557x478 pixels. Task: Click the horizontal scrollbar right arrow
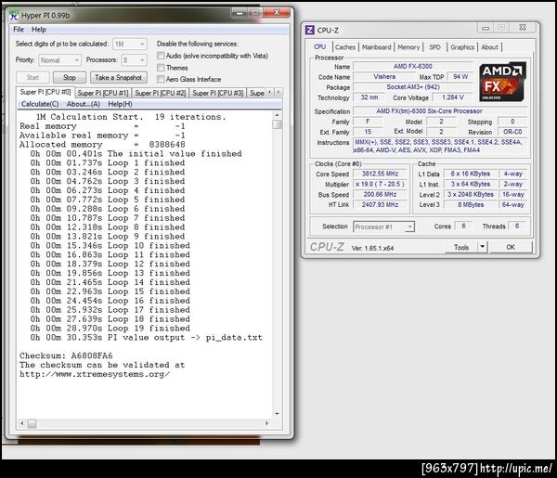[x=266, y=423]
